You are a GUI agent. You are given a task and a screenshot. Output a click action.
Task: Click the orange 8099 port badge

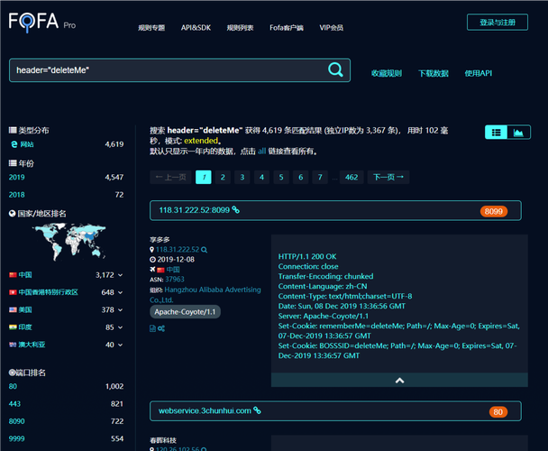pos(494,211)
